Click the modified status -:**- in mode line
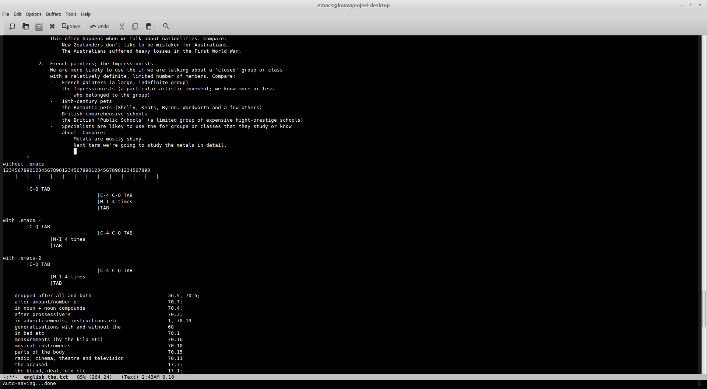Screen dimensions: 707x389 (x=10, y=377)
